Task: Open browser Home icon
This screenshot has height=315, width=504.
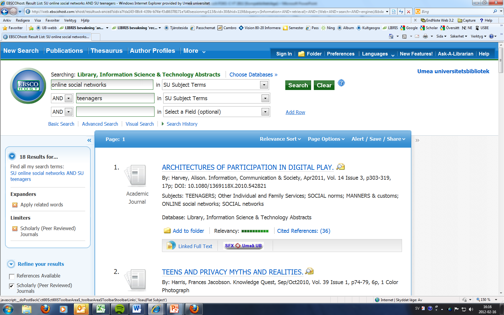Action: click(391, 36)
